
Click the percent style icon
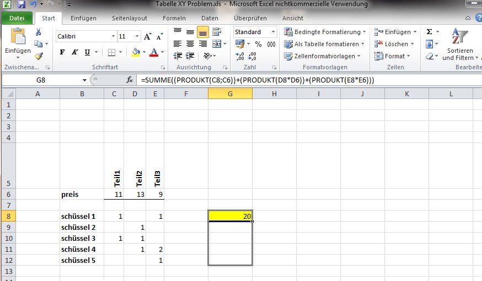point(258,44)
